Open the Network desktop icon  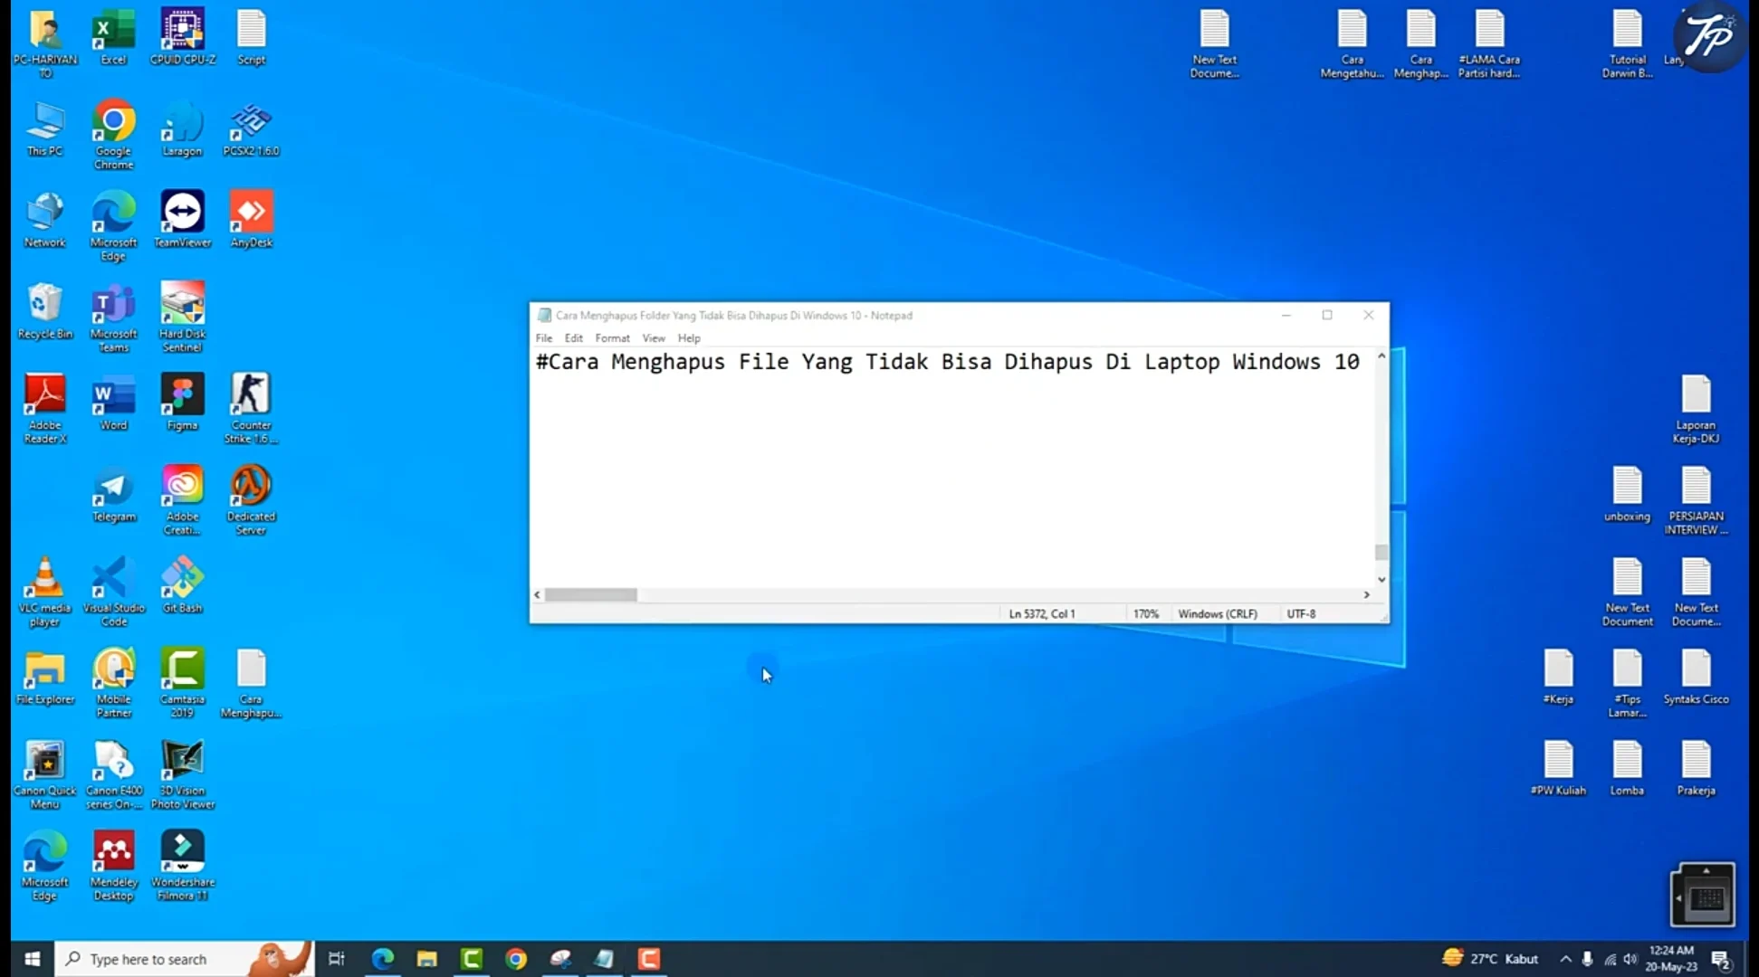pos(44,220)
